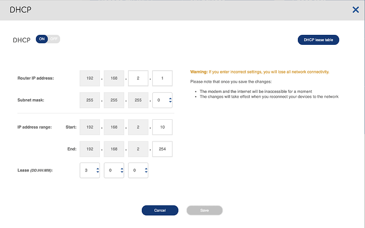This screenshot has height=228, width=365.
Task: Click the Router IP second octet 168 field
Action: 114,78
